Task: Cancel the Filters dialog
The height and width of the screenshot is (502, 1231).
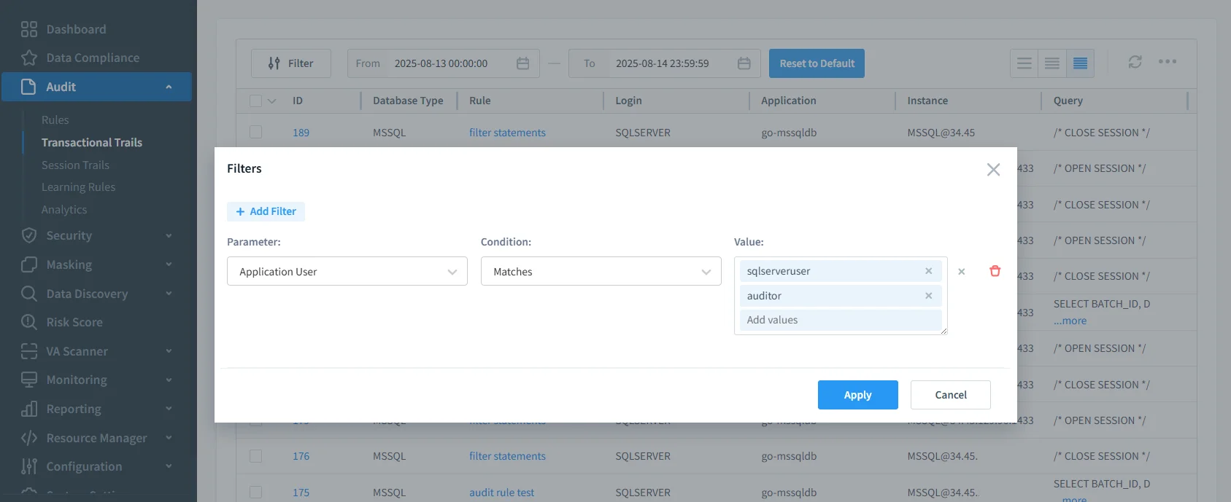Action: tap(951, 395)
